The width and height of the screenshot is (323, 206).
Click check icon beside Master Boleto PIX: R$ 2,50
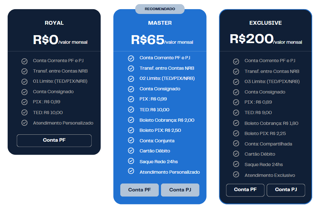tap(131, 130)
